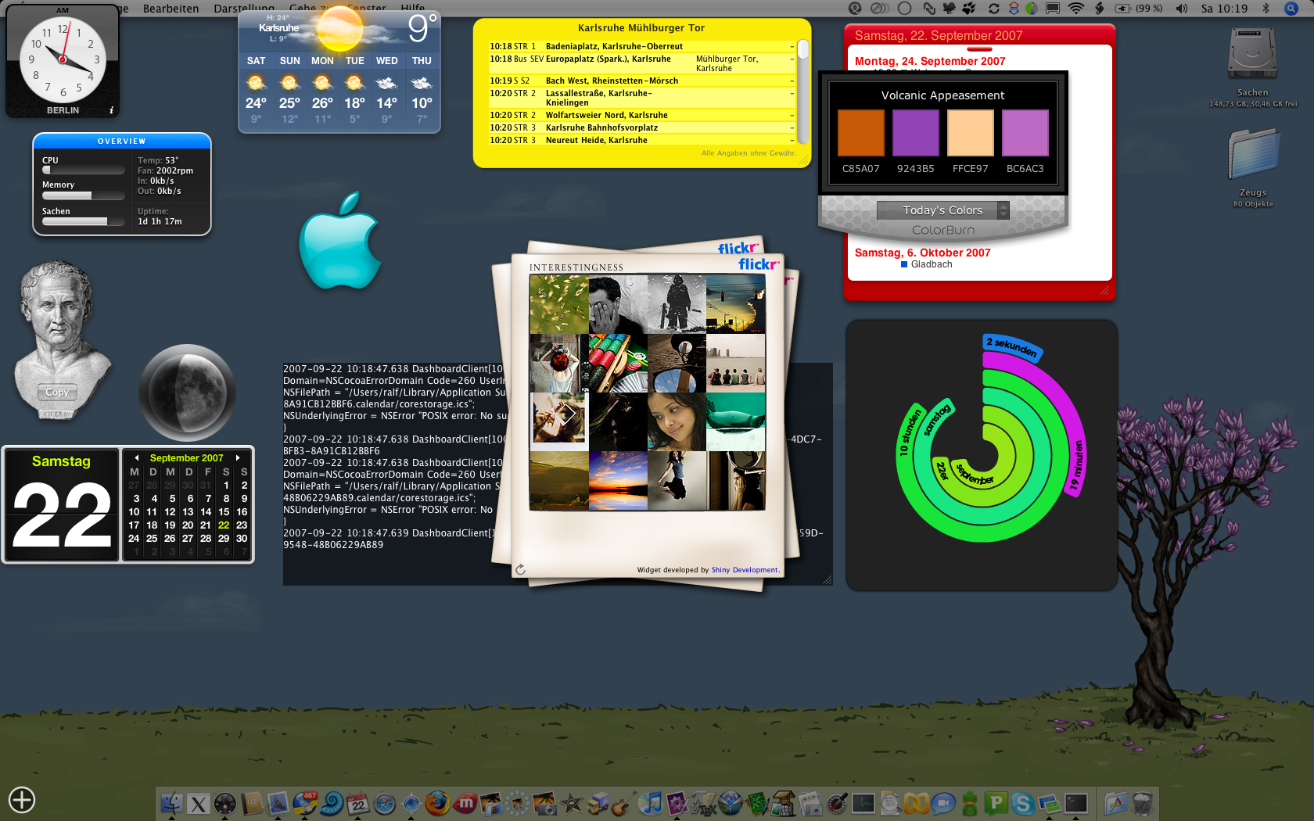Open Spotlight search in the menu bar
Viewport: 1314px width, 821px height.
click(x=1291, y=9)
